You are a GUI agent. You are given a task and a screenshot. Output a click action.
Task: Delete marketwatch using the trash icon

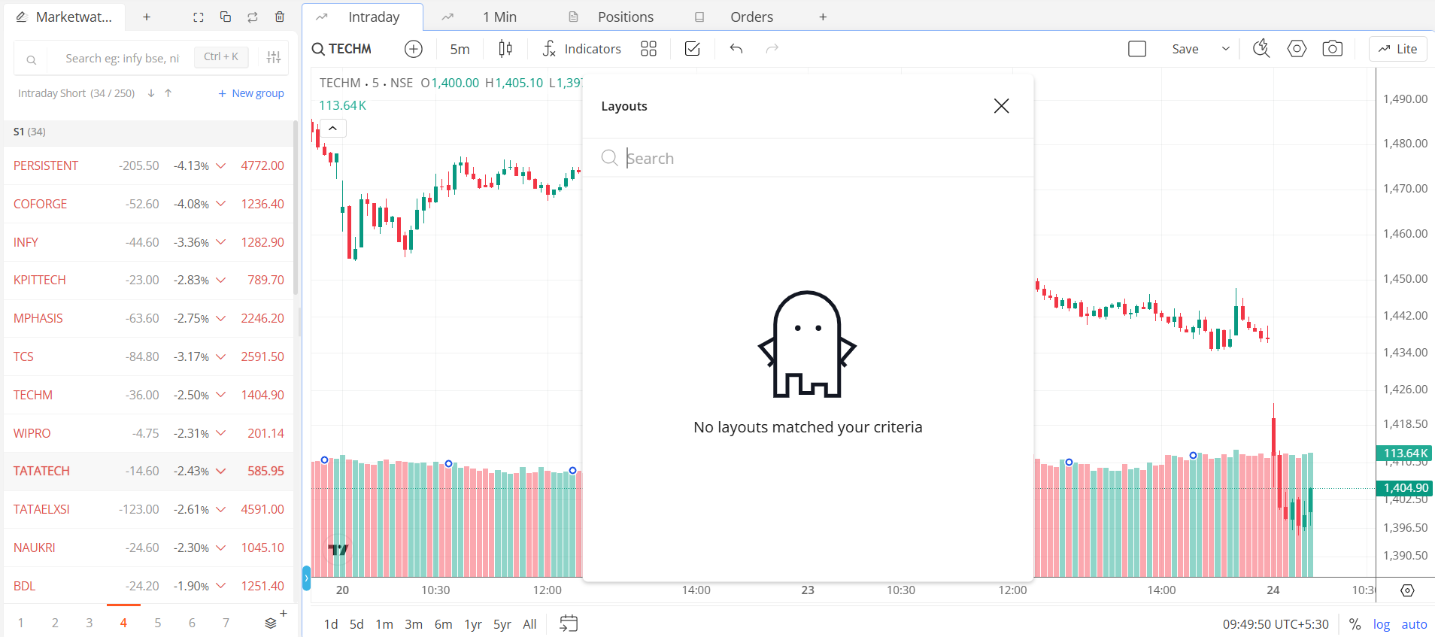(280, 17)
